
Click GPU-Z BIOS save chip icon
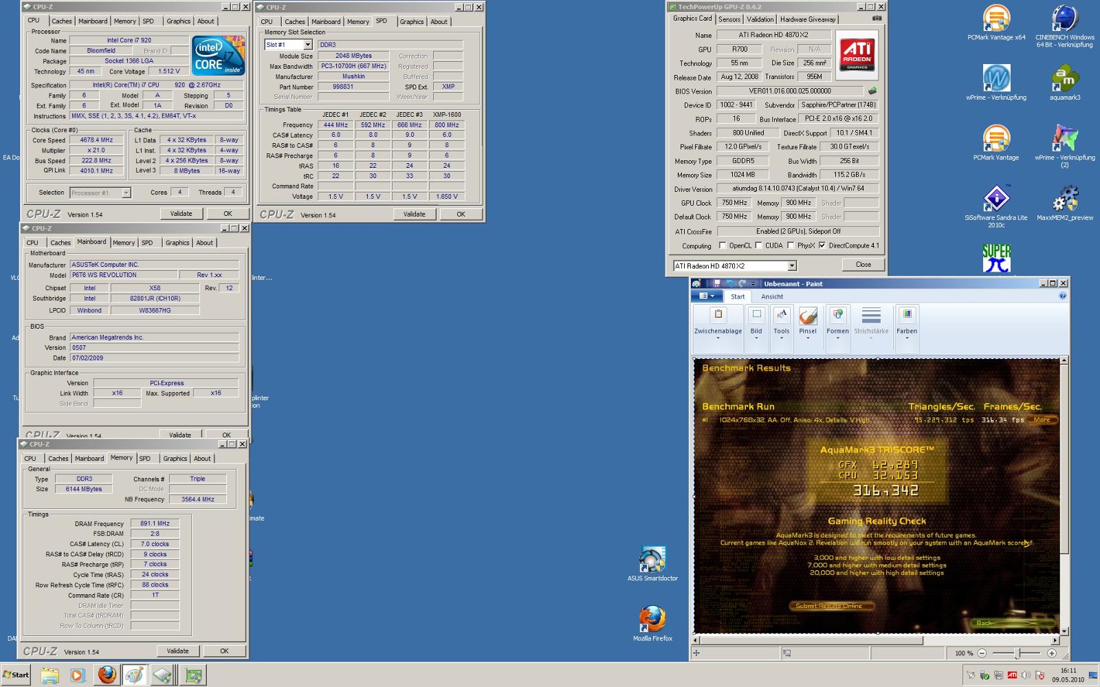pyautogui.click(x=872, y=91)
